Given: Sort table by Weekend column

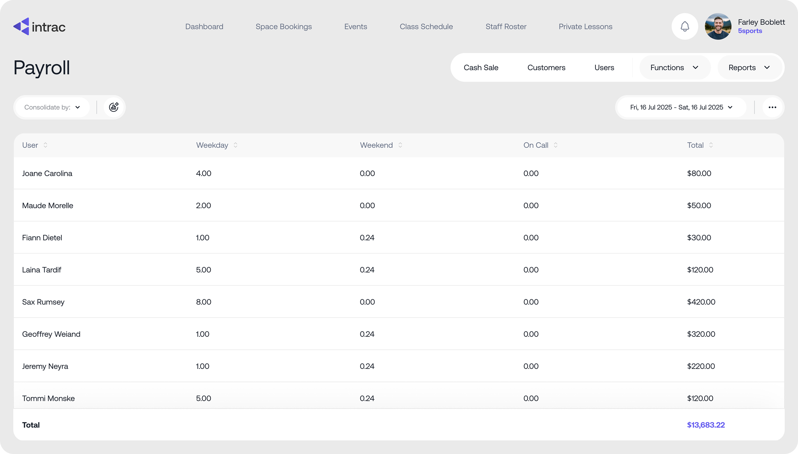Looking at the screenshot, I should click(400, 145).
